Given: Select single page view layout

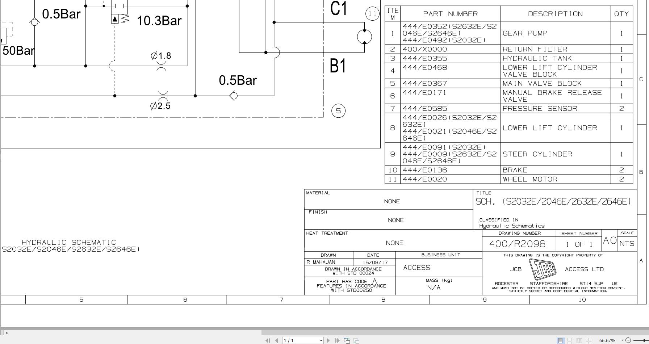Looking at the screenshot, I should tap(560, 340).
